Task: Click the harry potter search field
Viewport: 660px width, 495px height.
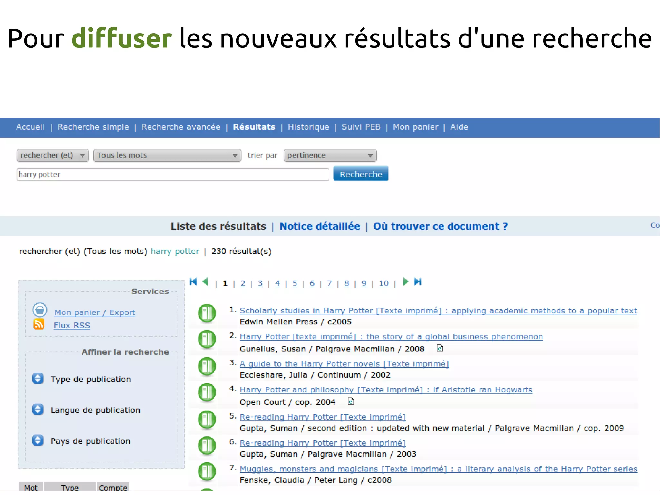Action: click(173, 174)
